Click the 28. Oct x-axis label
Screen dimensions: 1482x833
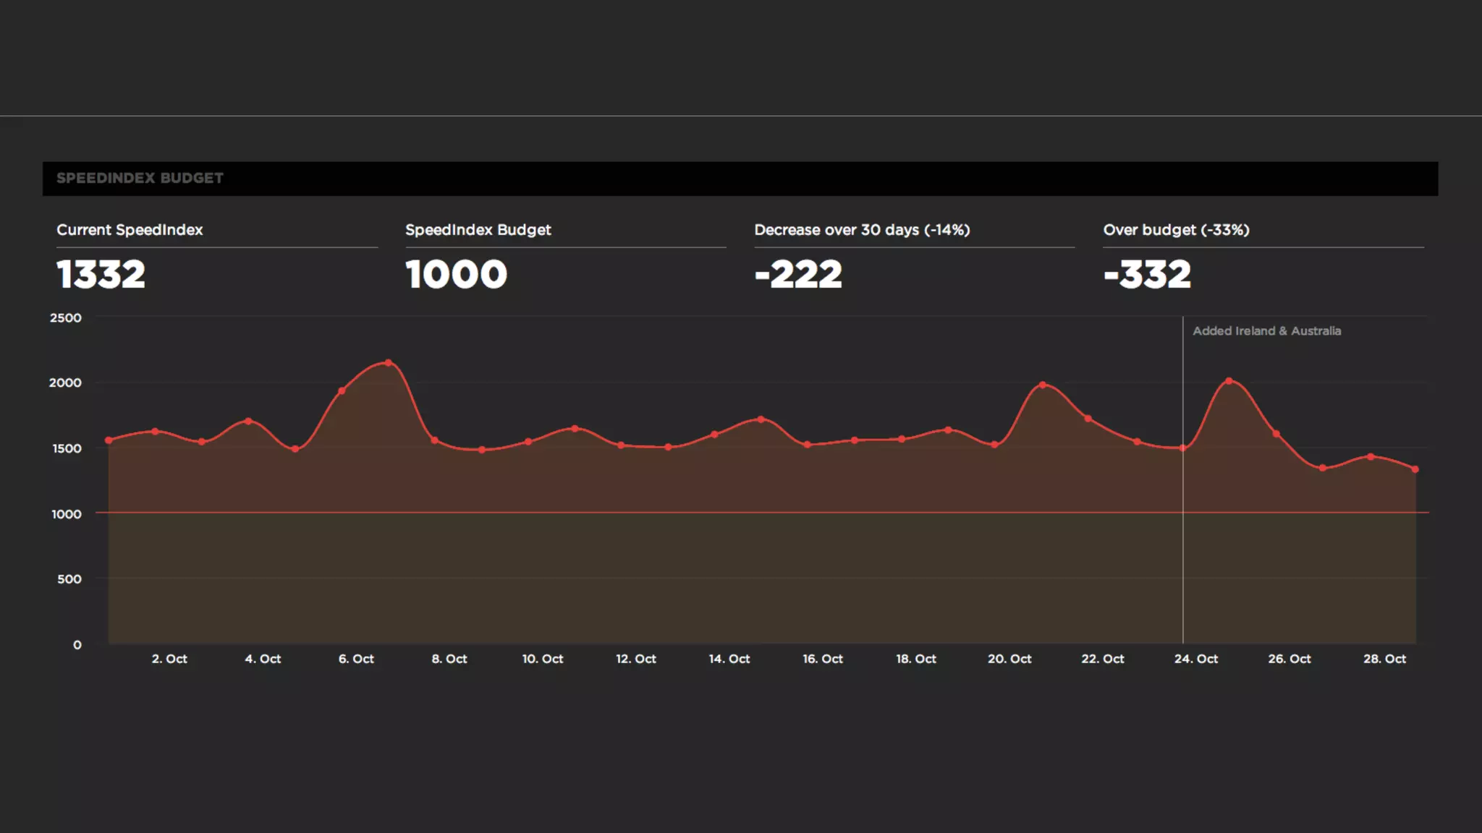(x=1384, y=659)
